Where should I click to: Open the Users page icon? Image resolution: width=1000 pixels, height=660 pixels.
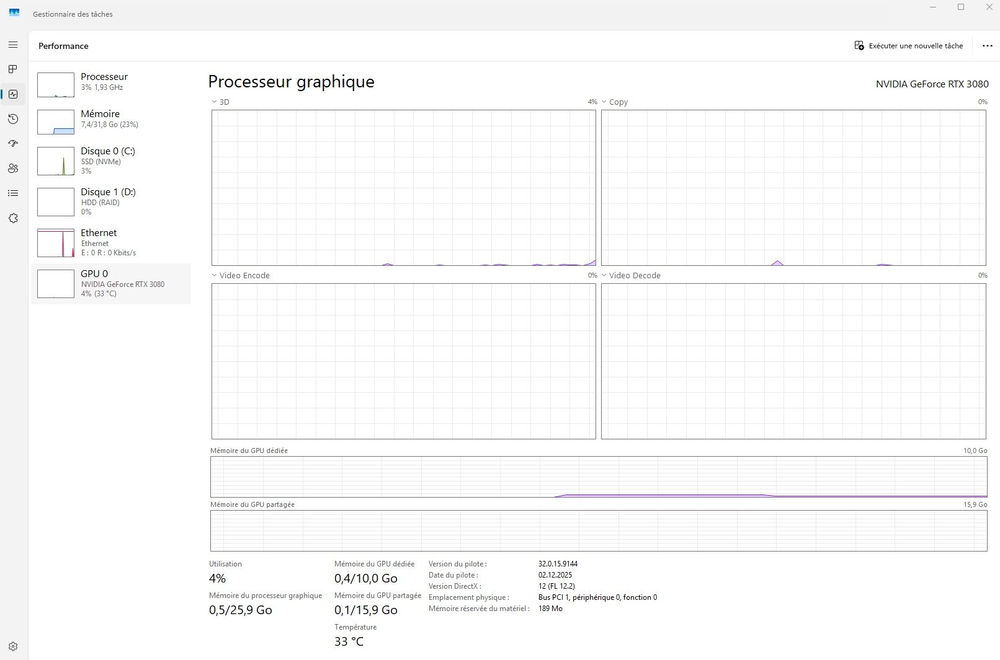coord(13,169)
